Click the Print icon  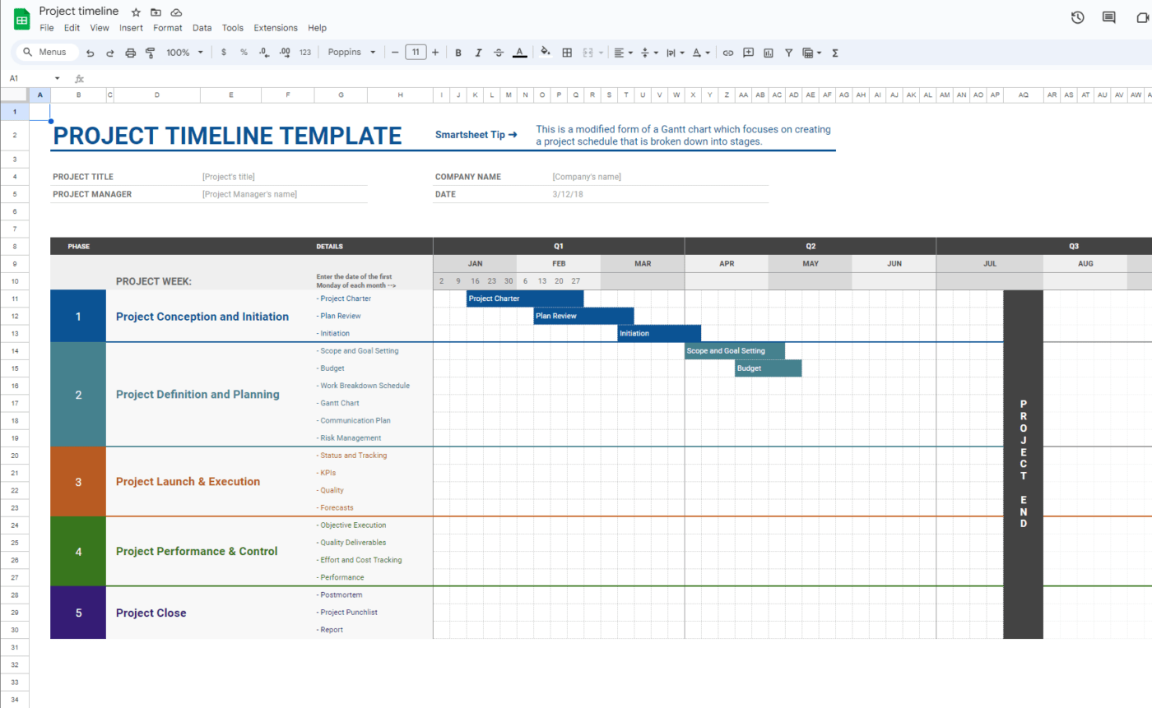pos(130,53)
